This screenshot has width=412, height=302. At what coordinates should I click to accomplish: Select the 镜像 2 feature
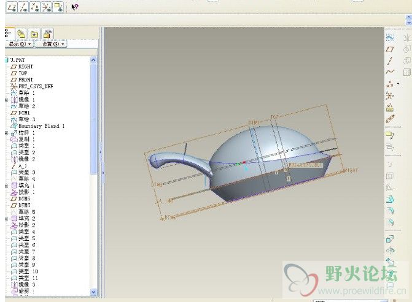point(23,159)
